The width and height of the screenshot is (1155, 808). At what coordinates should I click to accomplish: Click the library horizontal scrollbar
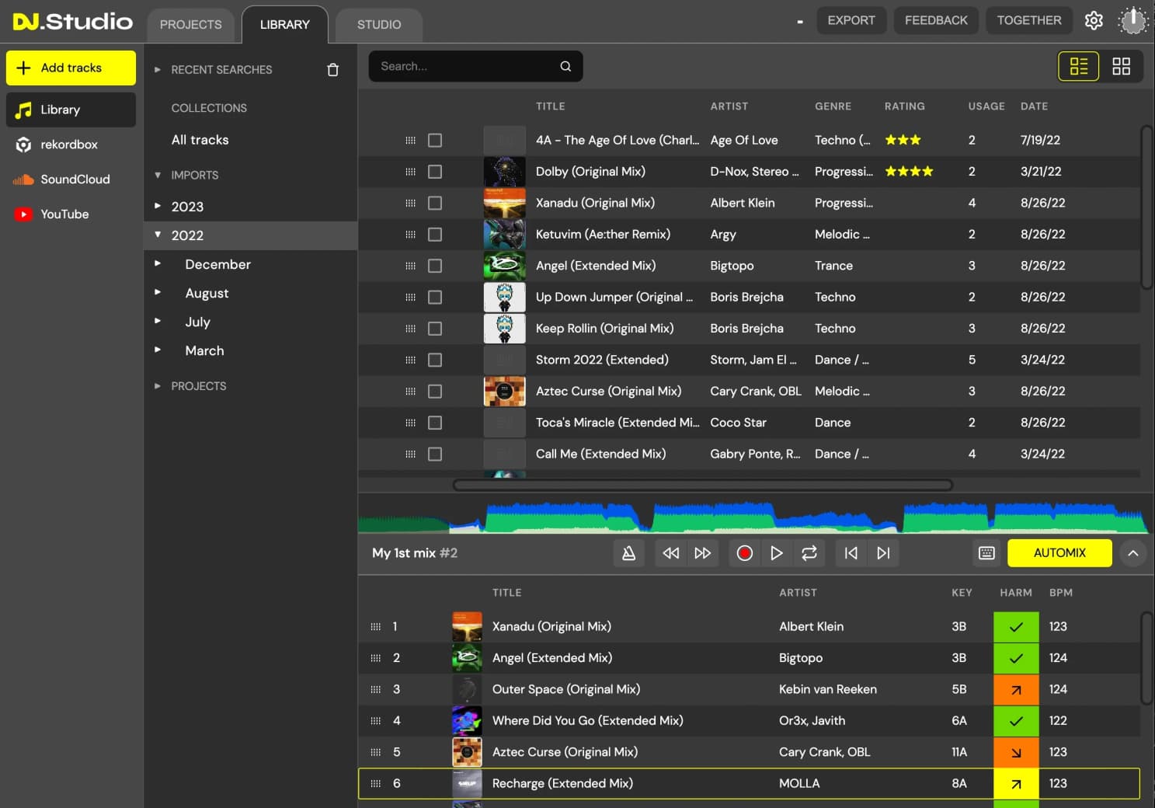(x=703, y=485)
